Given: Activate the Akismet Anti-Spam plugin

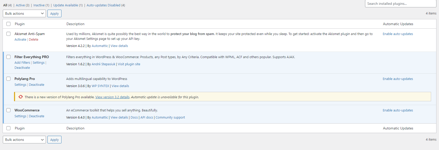Looking at the screenshot, I should coord(20,40).
